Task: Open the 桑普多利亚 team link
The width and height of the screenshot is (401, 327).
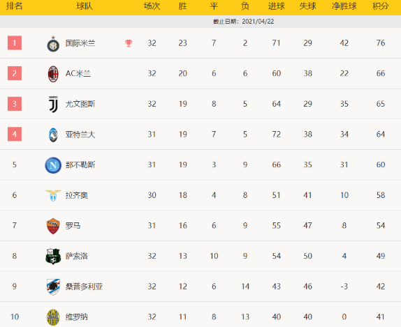Action: point(84,287)
